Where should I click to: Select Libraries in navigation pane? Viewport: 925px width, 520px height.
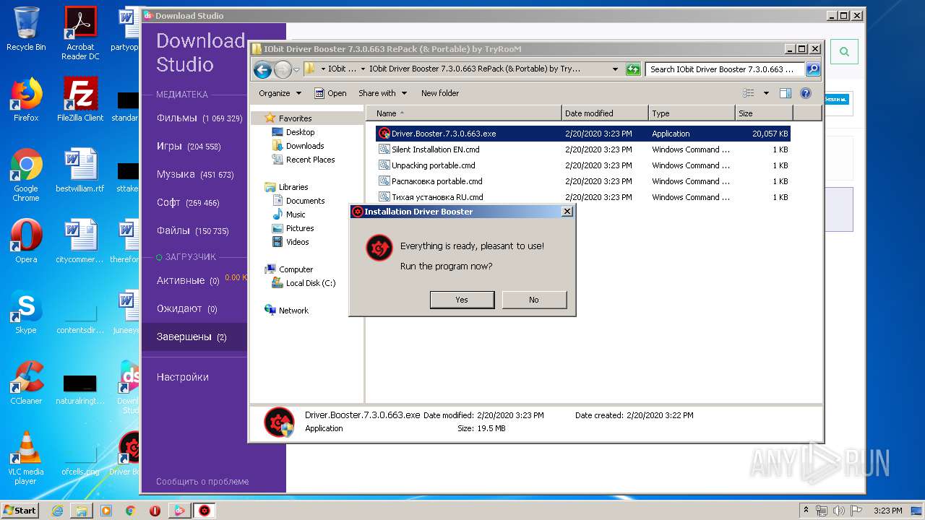287,187
